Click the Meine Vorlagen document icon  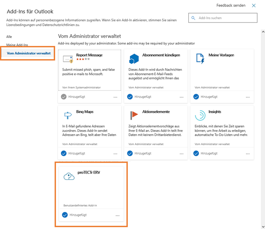click(200, 58)
